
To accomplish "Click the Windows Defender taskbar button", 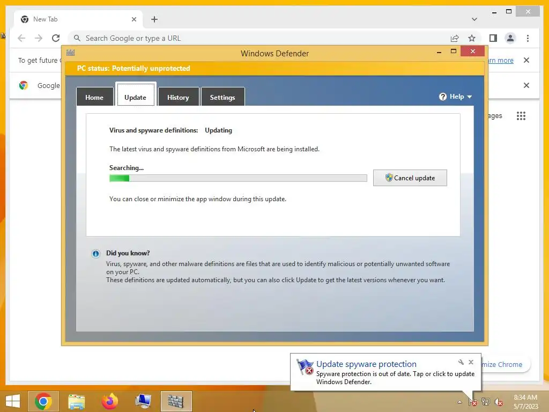I will [x=176, y=401].
